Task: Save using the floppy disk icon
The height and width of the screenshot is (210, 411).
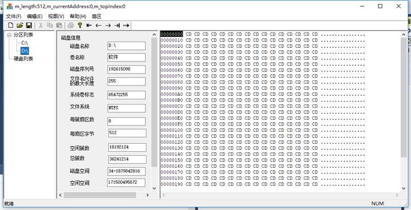Action: (29, 25)
